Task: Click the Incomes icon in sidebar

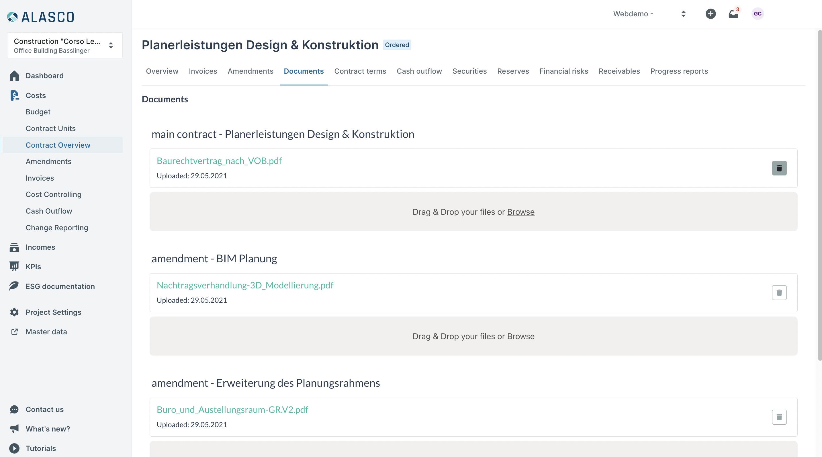Action: [x=14, y=247]
